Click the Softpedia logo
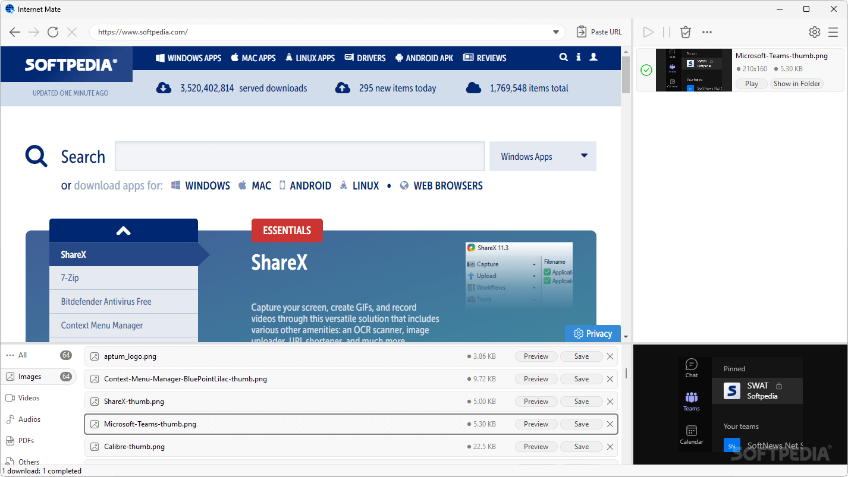This screenshot has width=848, height=477. tap(71, 65)
